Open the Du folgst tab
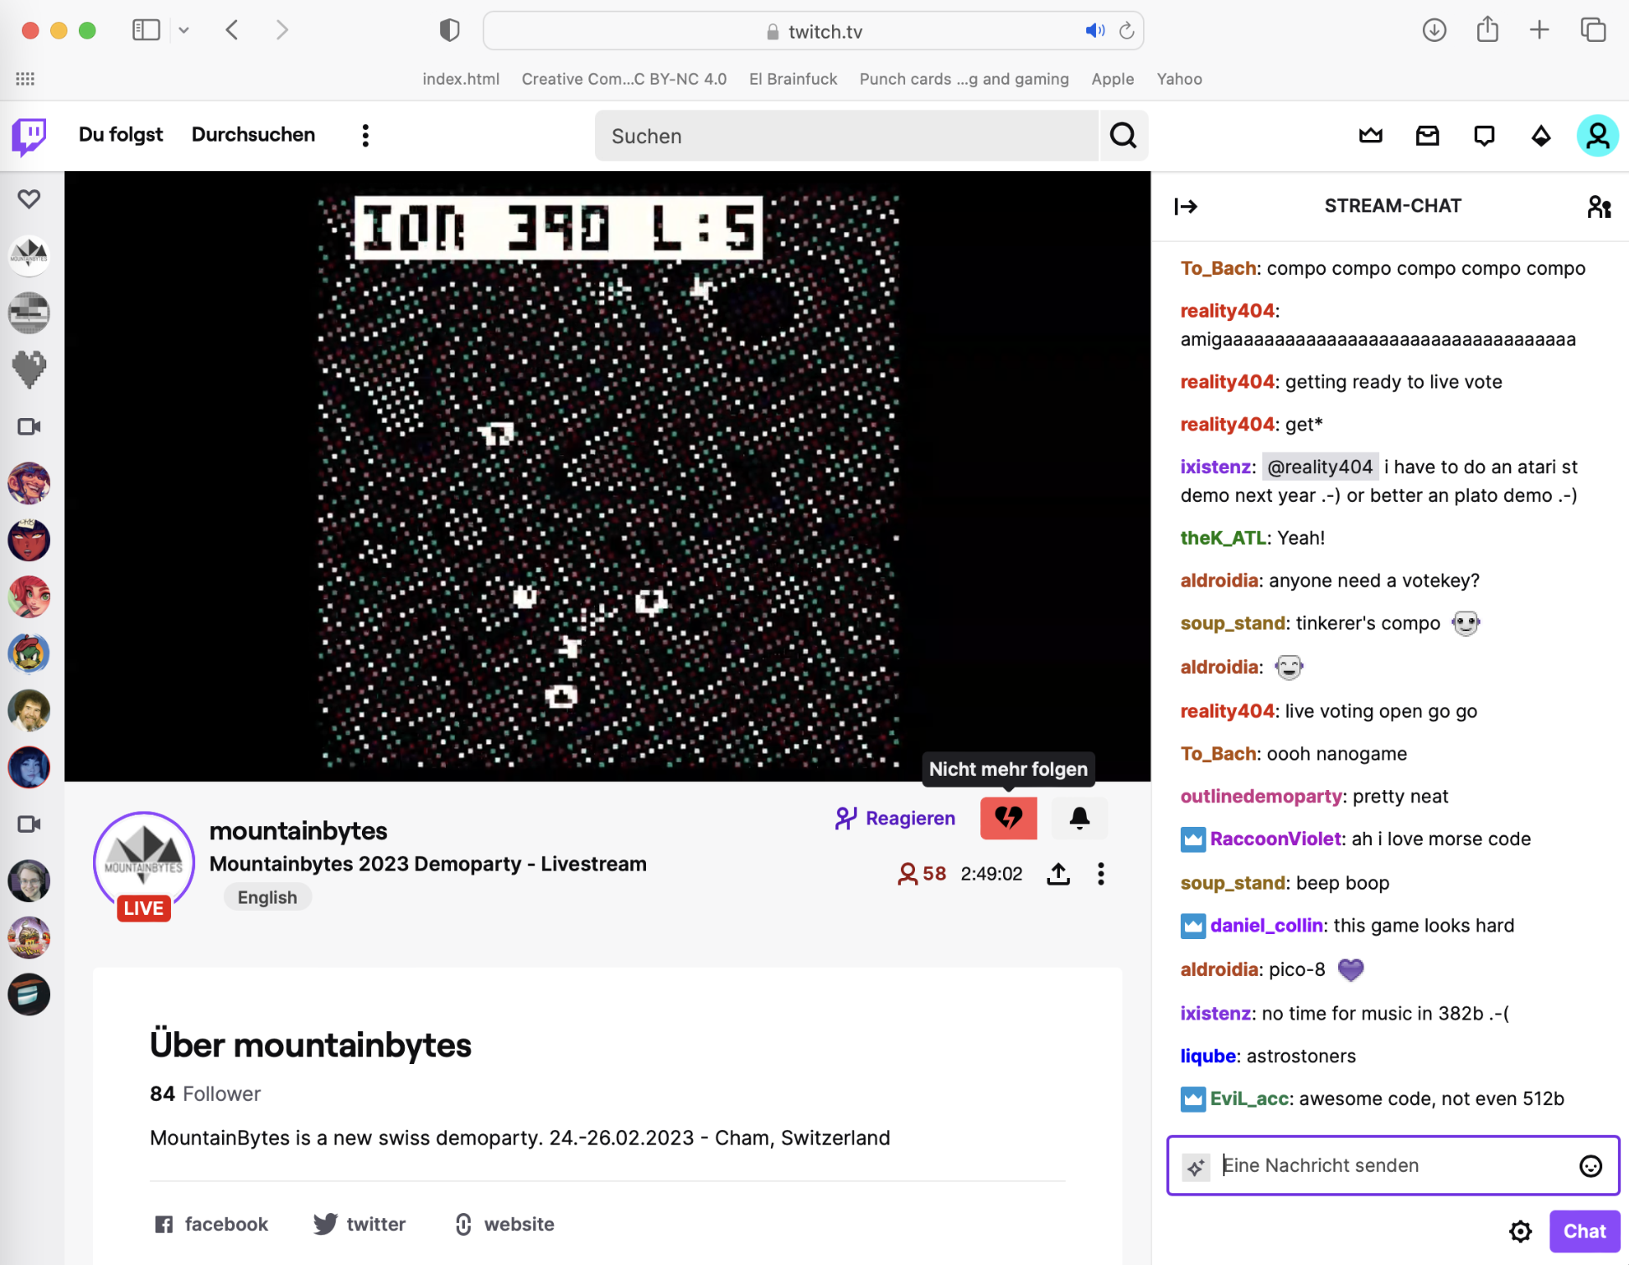Screen dimensions: 1629x1265 pyautogui.click(x=121, y=135)
